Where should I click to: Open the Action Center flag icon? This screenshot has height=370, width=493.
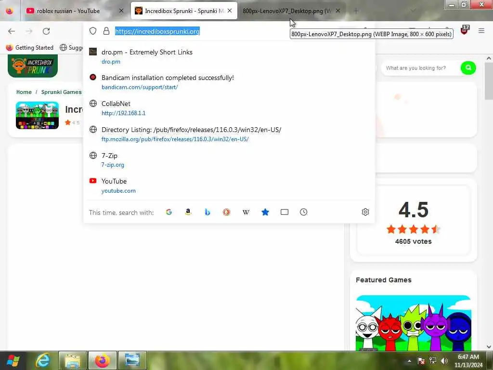tap(421, 360)
